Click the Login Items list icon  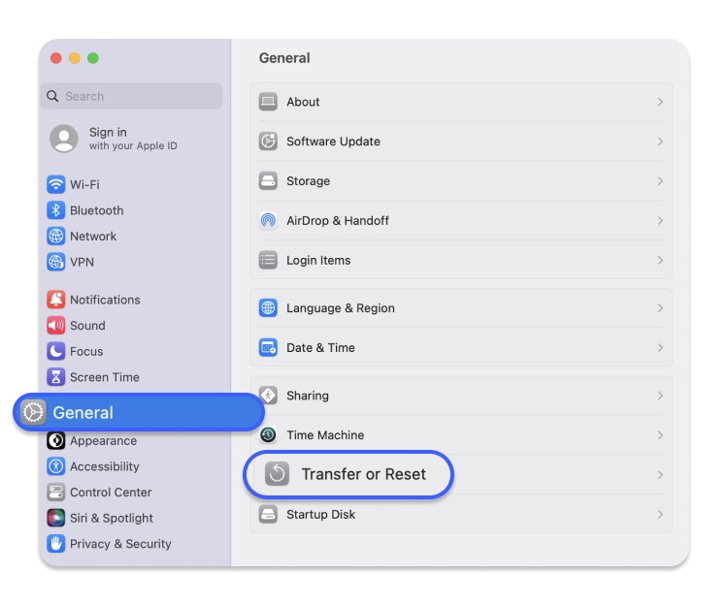point(268,260)
